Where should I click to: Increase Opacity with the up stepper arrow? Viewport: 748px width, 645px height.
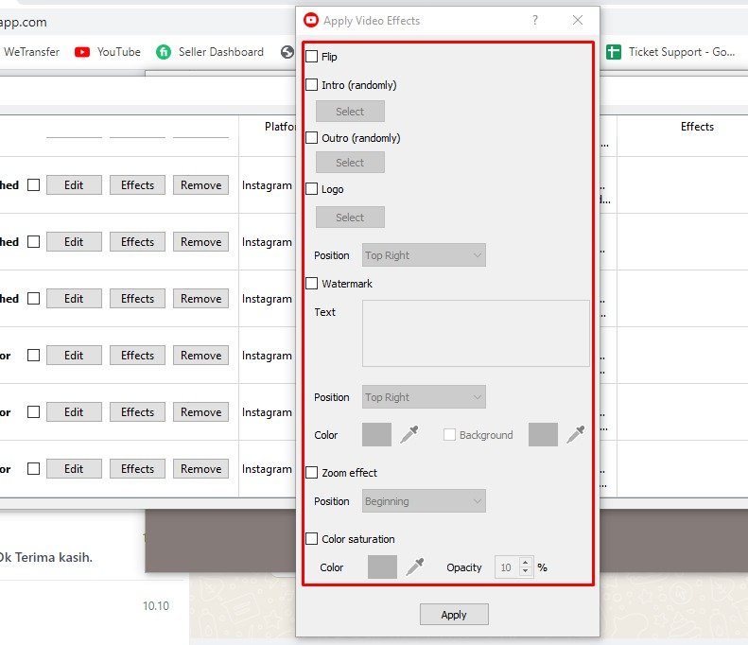(x=526, y=563)
